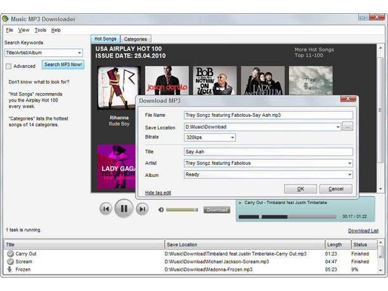Sort downloads by the Length column header
This screenshot has width=388, height=291.
tap(338, 245)
